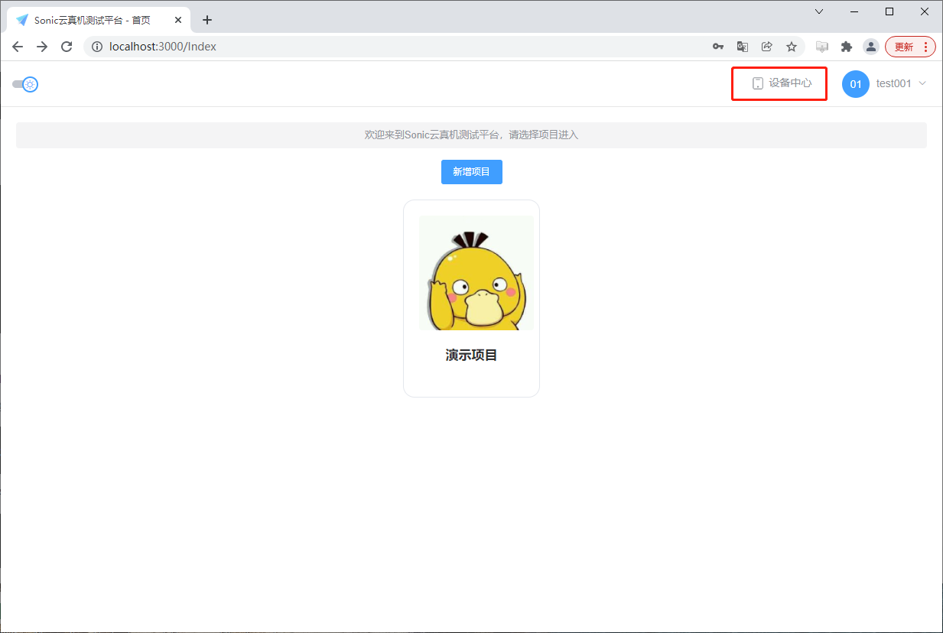The height and width of the screenshot is (633, 943).
Task: Click the 新增项目 add project button
Action: [471, 172]
